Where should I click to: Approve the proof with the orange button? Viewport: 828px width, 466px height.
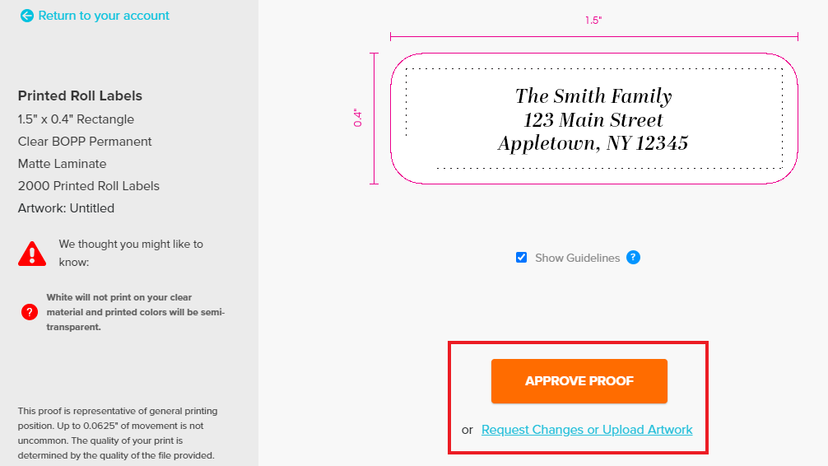[579, 381]
